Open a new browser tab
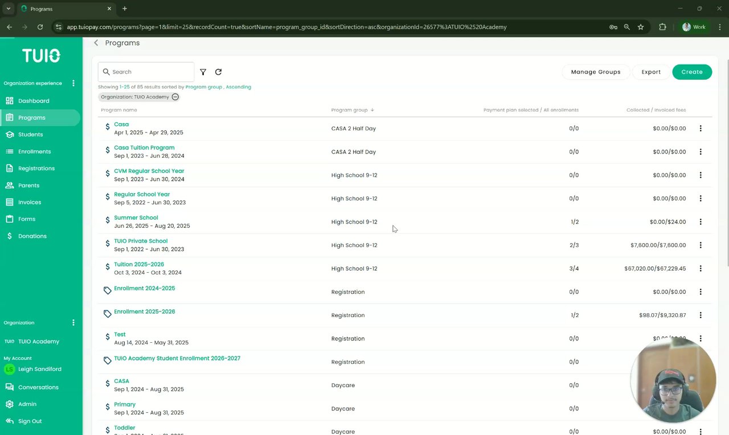Image resolution: width=729 pixels, height=435 pixels. (x=125, y=9)
